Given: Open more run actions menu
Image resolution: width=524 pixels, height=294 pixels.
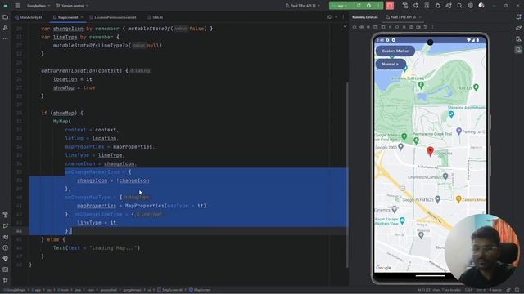Looking at the screenshot, I should [x=378, y=6].
